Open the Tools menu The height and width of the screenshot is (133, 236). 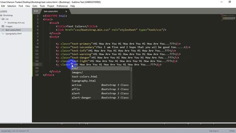tap(42, 6)
